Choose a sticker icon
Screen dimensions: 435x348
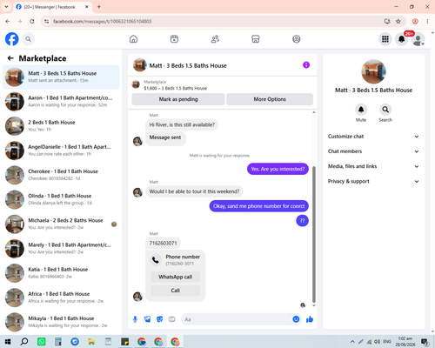[x=159, y=319]
